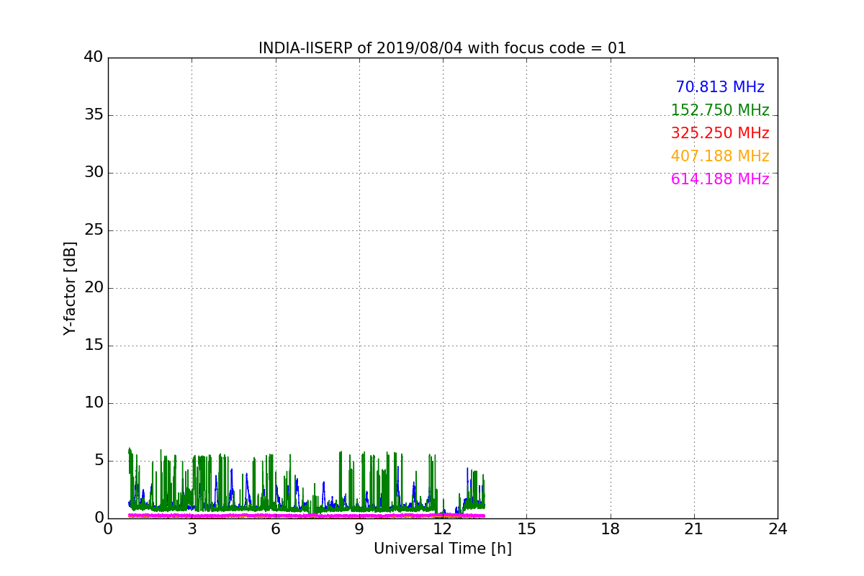The image size is (864, 576).
Task: Click the 325.250 MHz legend label
Action: tap(720, 133)
